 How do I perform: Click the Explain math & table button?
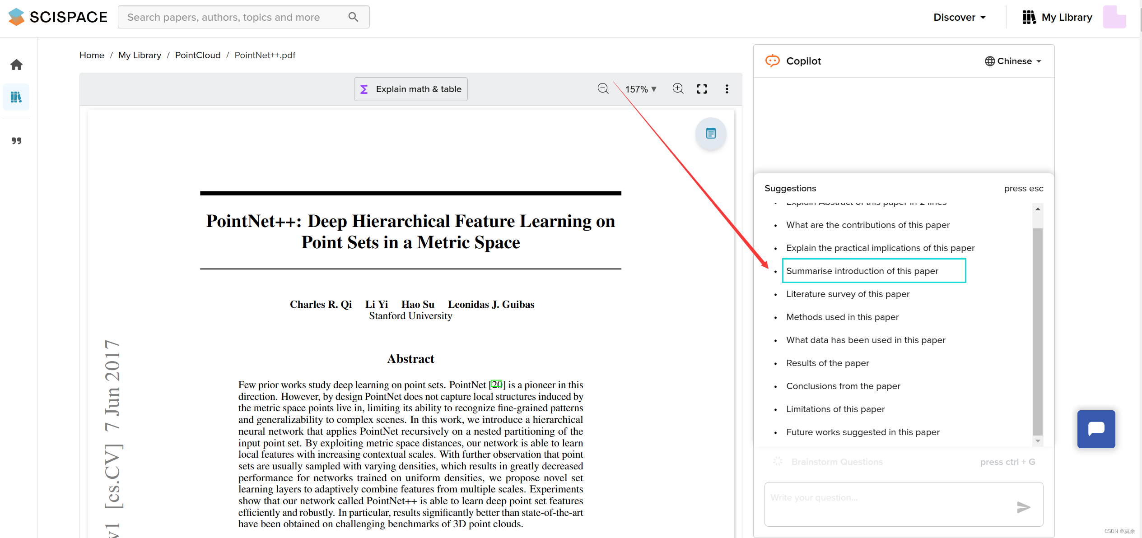(x=410, y=89)
